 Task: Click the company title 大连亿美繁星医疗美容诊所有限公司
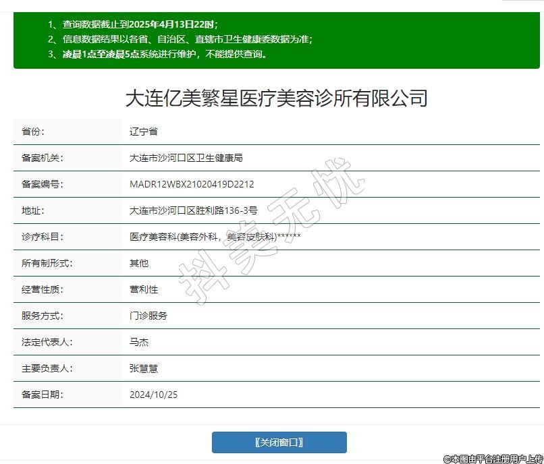click(277, 98)
